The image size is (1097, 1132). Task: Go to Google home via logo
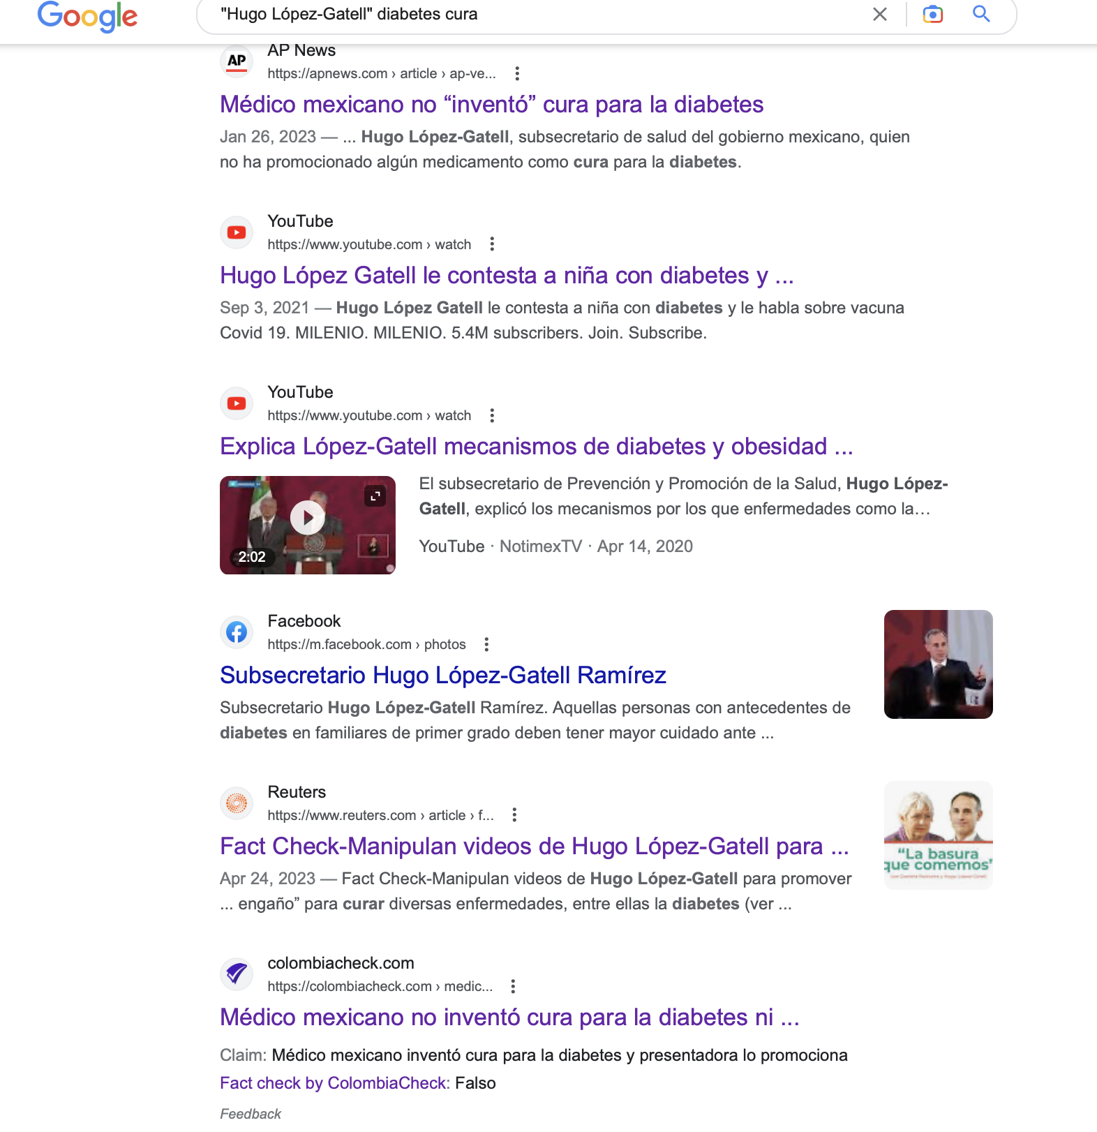[88, 15]
